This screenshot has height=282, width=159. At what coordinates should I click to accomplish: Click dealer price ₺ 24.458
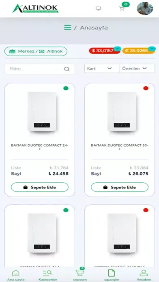58,174
